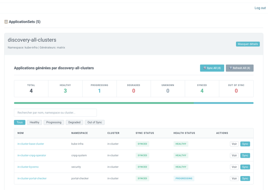The image size is (268, 190).
Task: Select the Tous filter
Action: tap(19, 123)
